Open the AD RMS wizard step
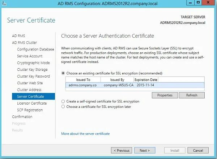The height and width of the screenshot is (159, 217). [18, 36]
